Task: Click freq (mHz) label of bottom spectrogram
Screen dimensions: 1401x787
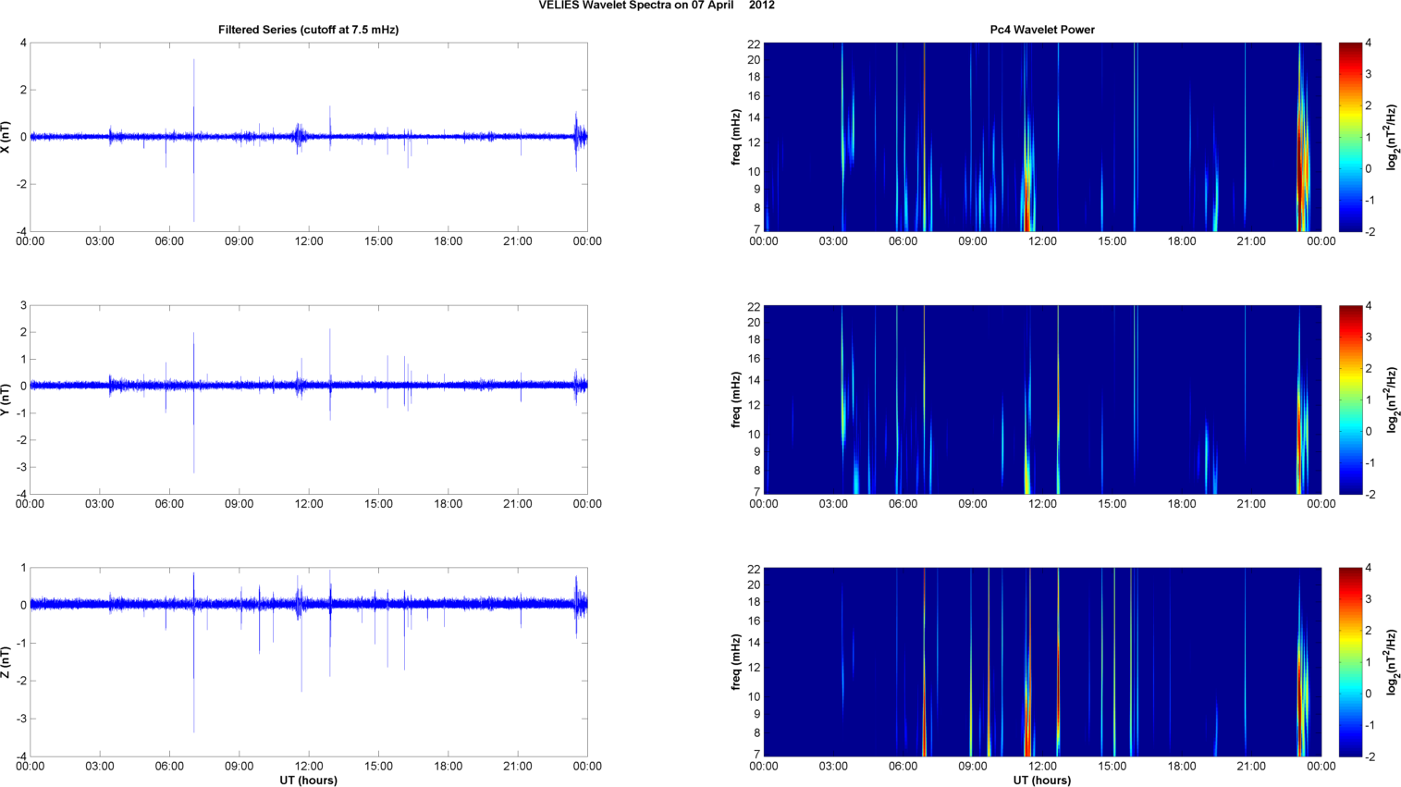Action: [736, 662]
